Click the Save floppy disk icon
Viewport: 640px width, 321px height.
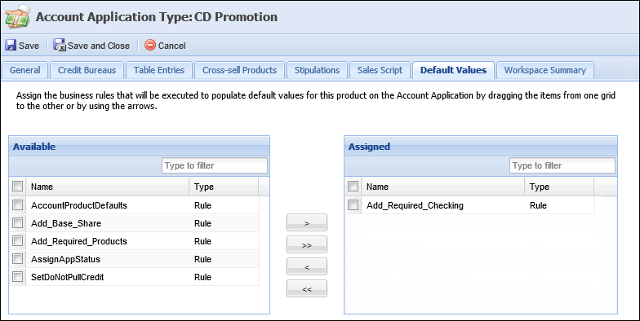(11, 46)
